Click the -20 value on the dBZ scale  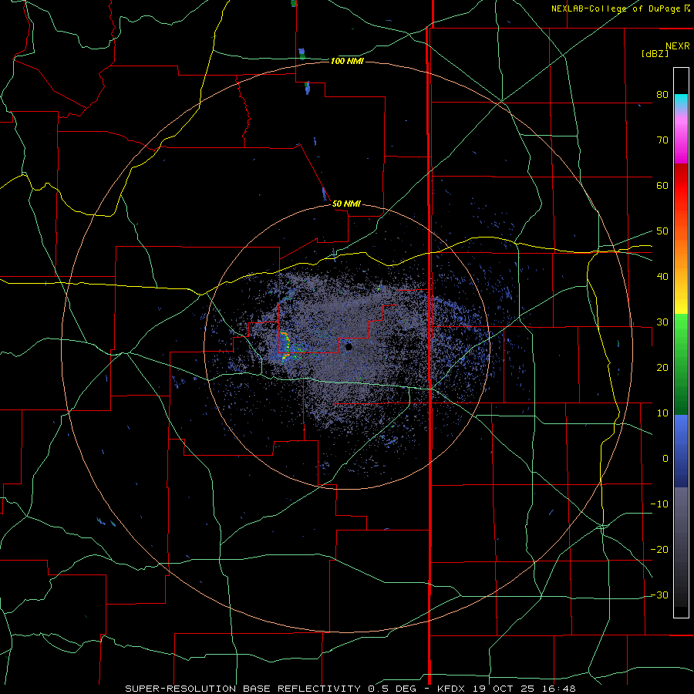pyautogui.click(x=659, y=550)
